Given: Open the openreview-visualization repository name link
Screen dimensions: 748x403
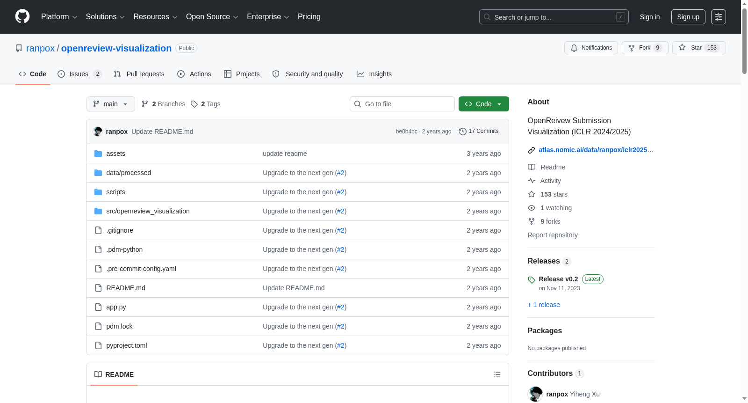Looking at the screenshot, I should [116, 48].
